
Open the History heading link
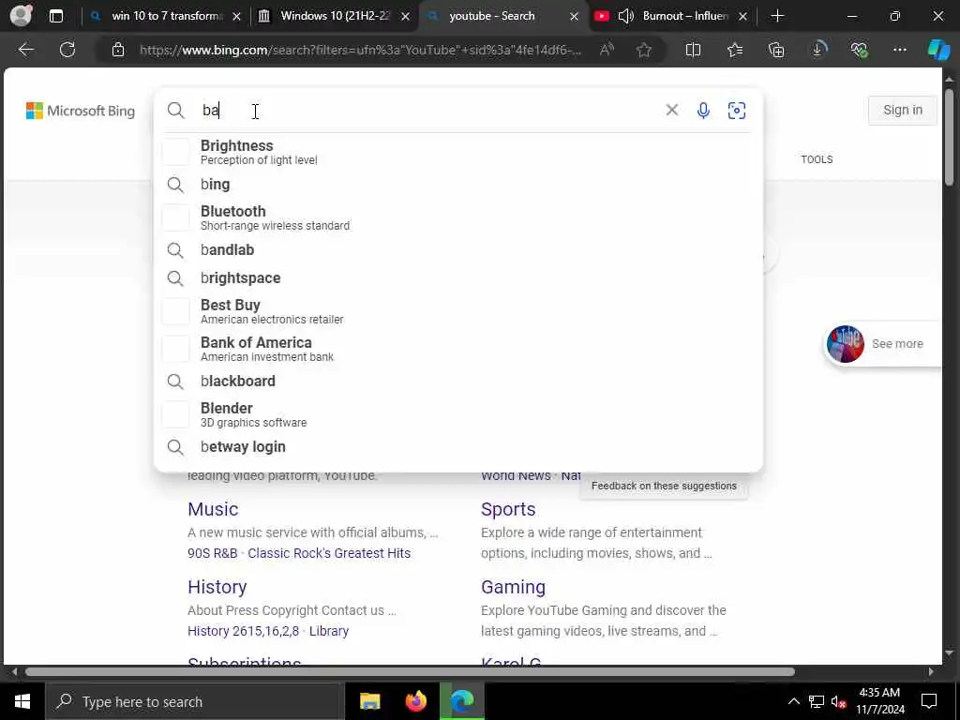217,587
